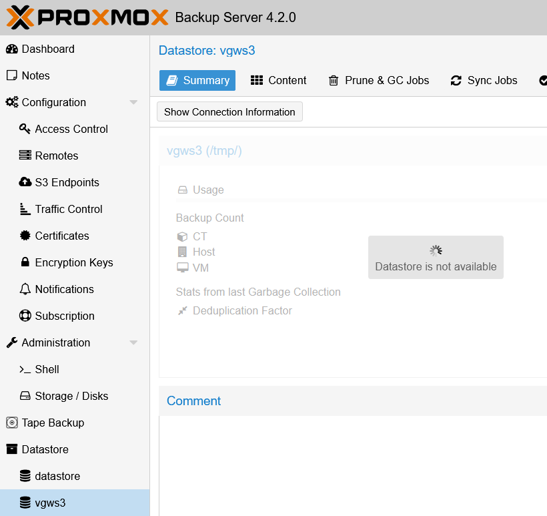The image size is (547, 516).
Task: Click the Prune & GC trash icon
Action: (x=334, y=80)
